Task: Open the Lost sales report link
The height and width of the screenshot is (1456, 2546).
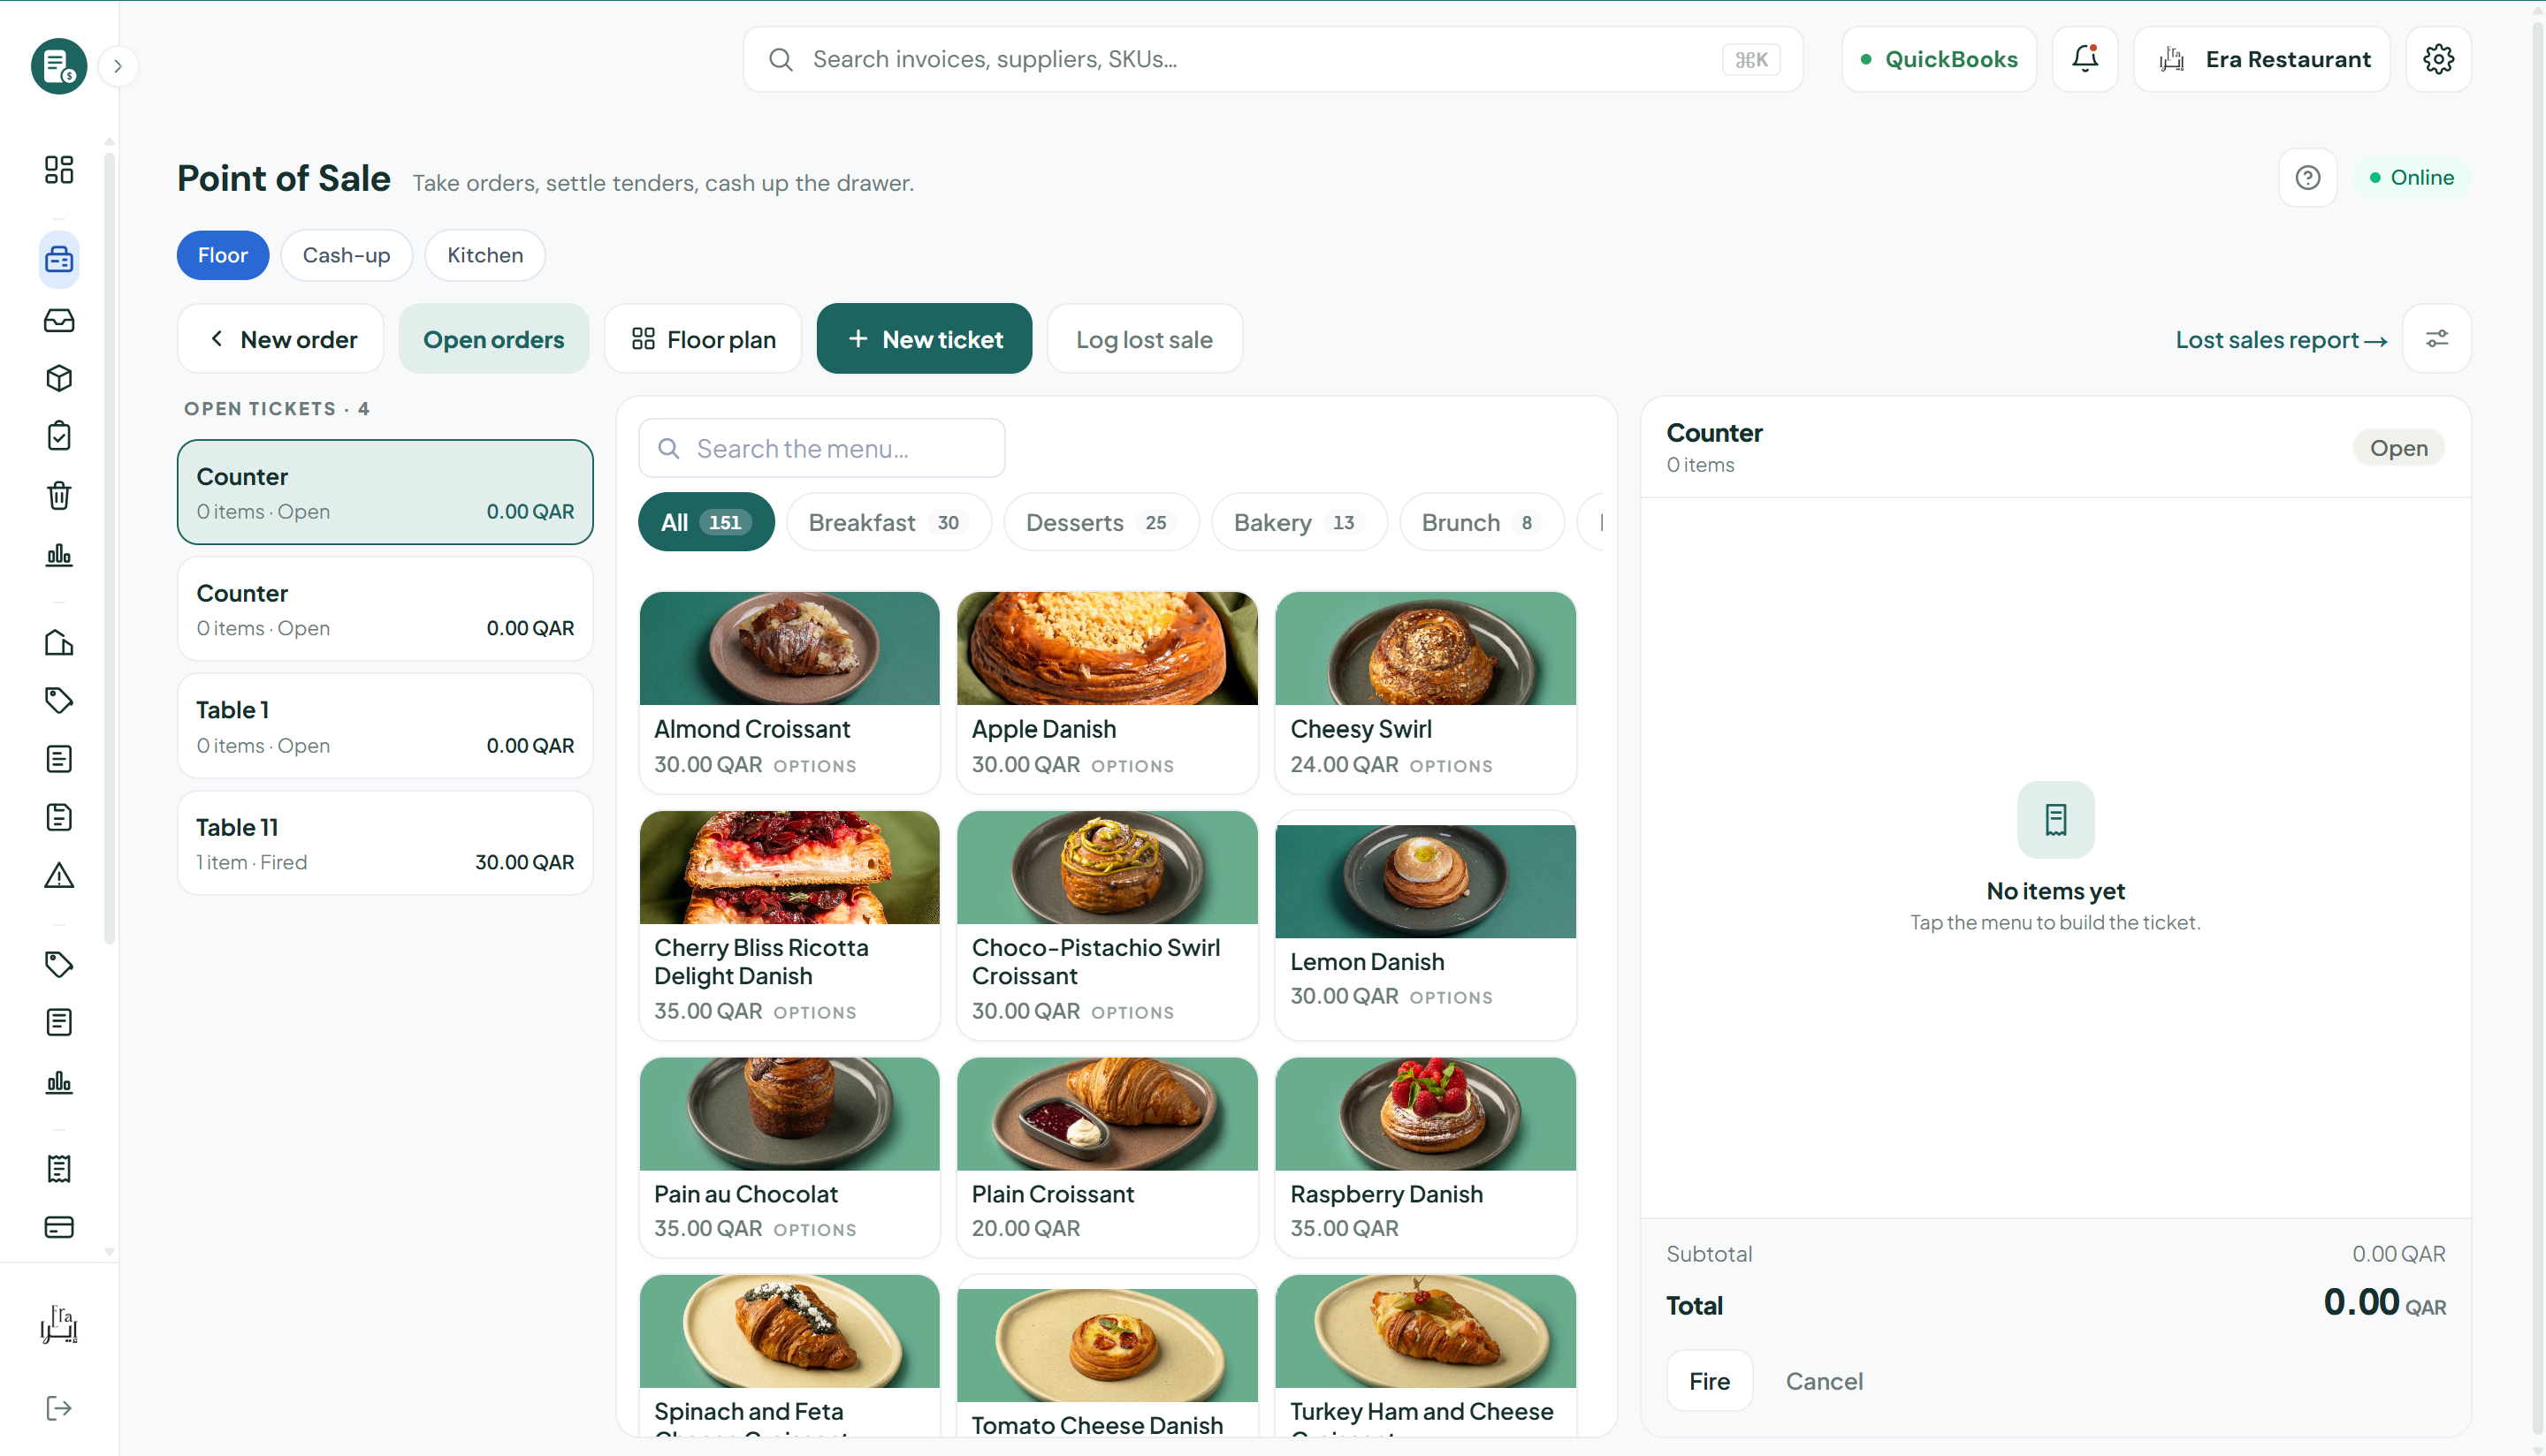Action: point(2281,340)
